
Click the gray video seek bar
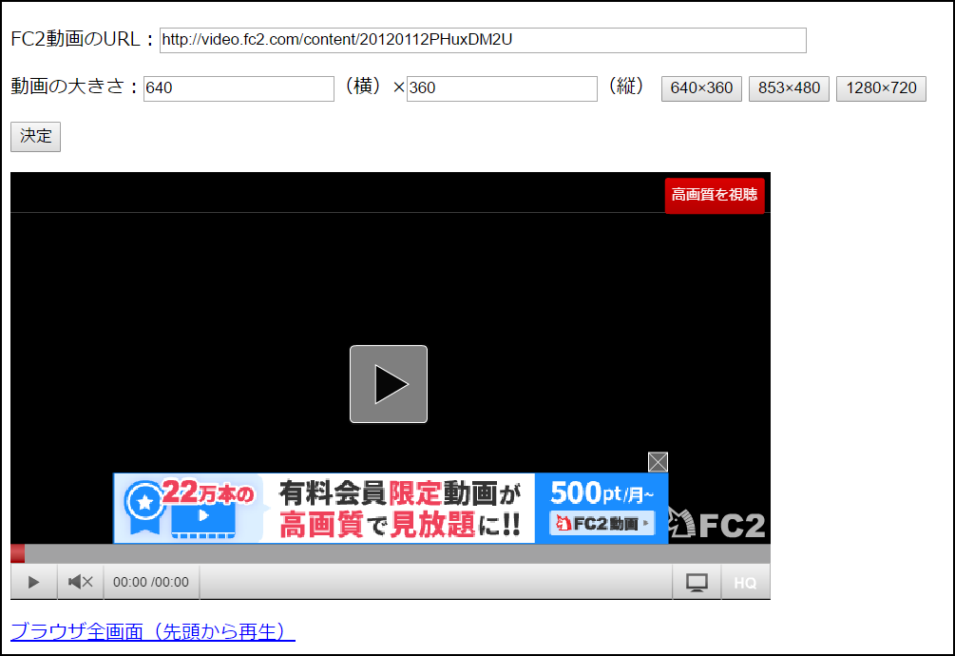coord(399,553)
